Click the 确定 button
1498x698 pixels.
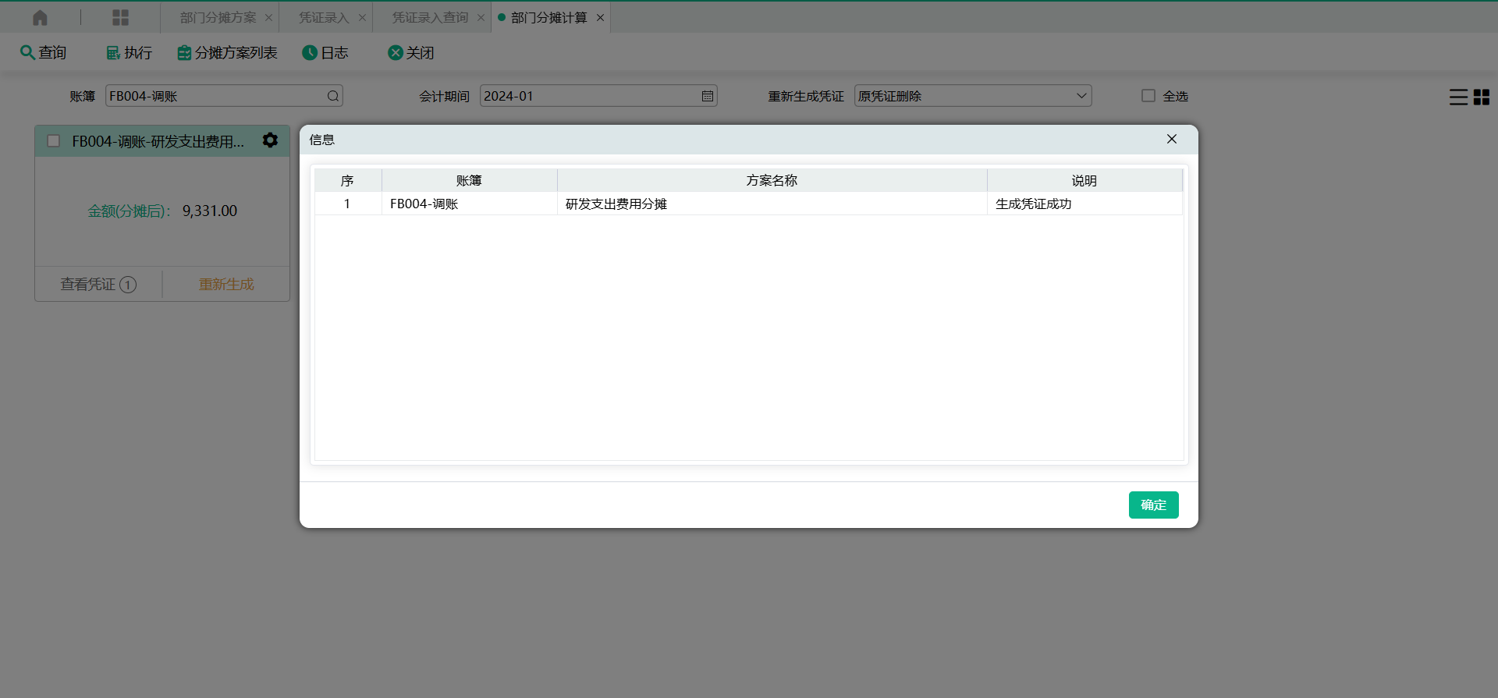coord(1153,505)
